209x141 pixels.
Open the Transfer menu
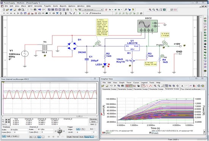47,6
